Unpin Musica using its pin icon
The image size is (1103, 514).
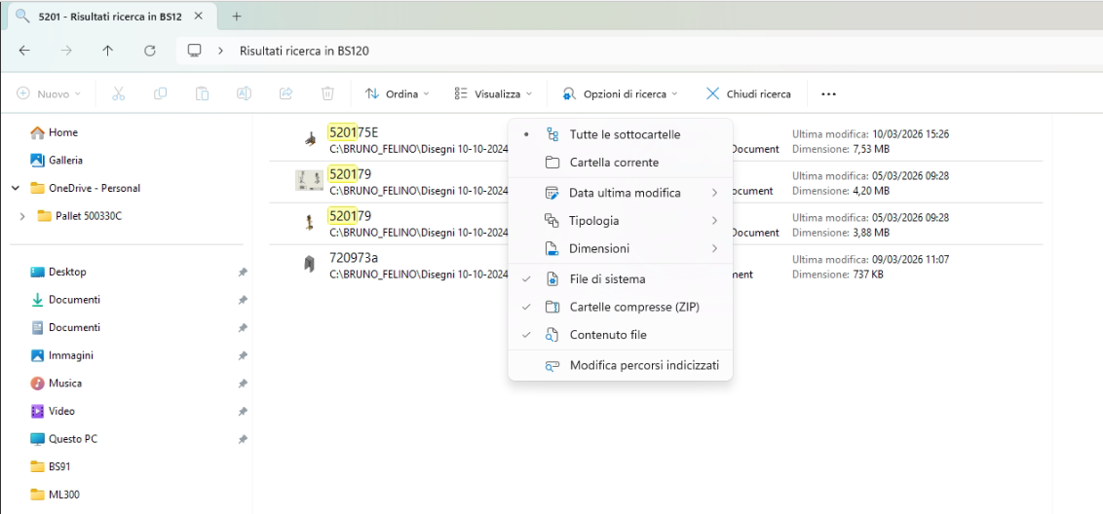click(242, 384)
